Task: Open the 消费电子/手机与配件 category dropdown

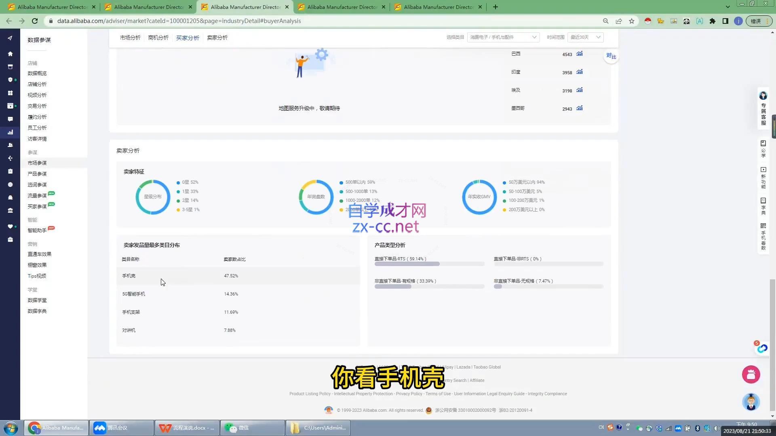Action: tap(502, 37)
